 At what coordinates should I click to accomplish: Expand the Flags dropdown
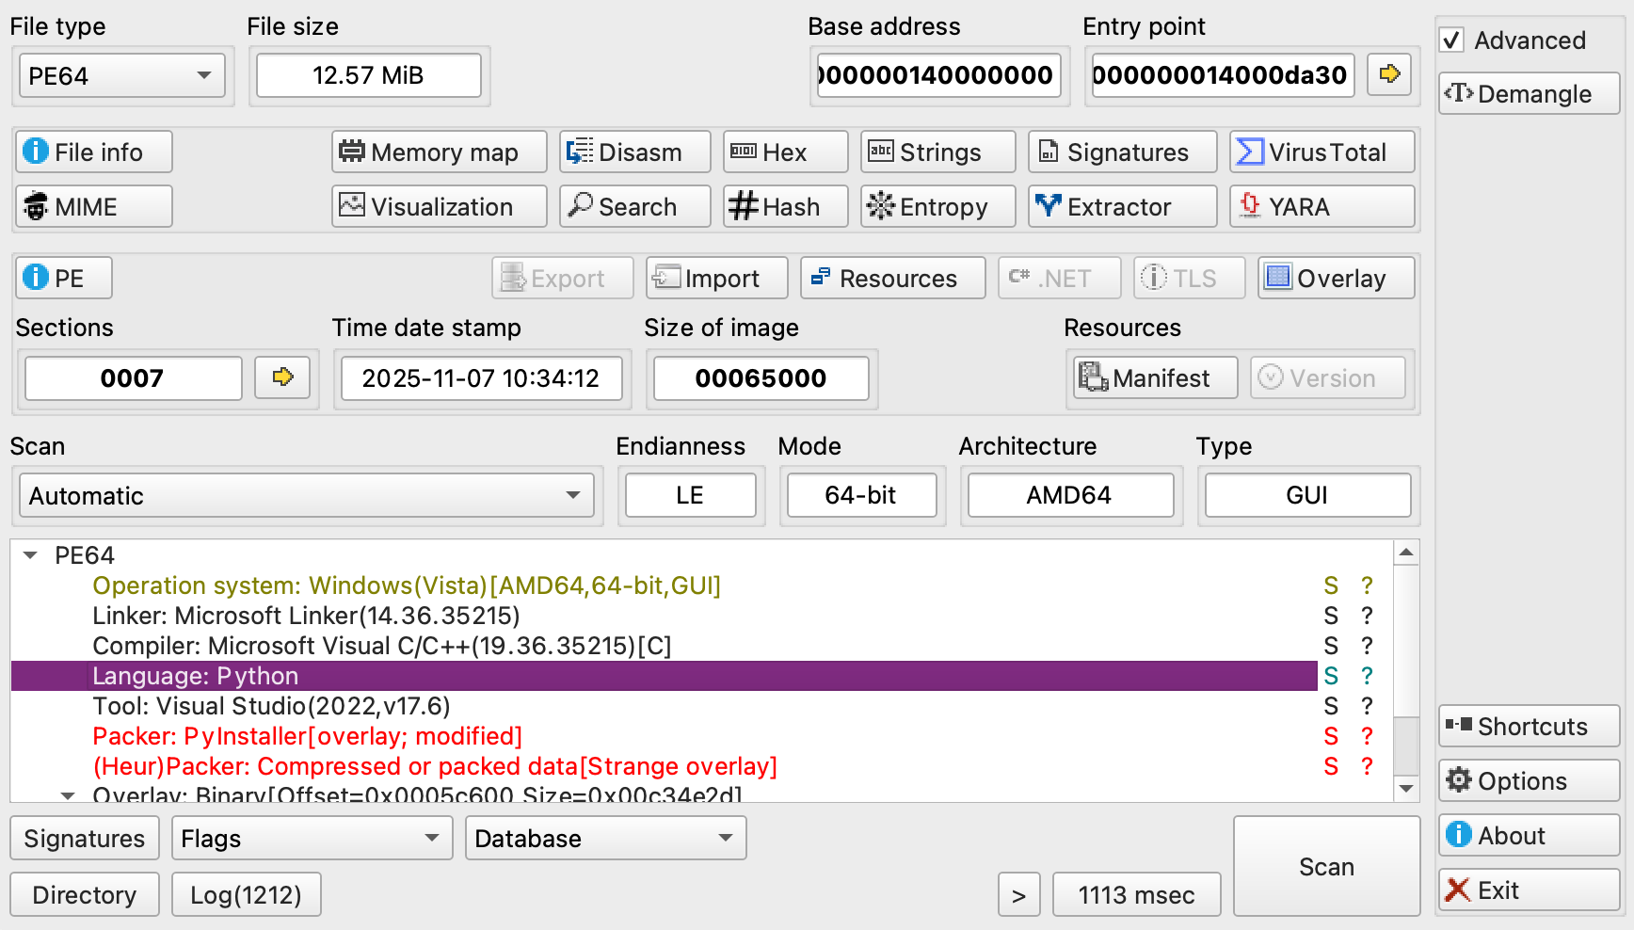[x=312, y=838]
